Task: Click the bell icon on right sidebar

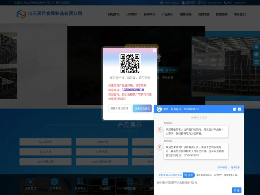Action: [x=256, y=47]
